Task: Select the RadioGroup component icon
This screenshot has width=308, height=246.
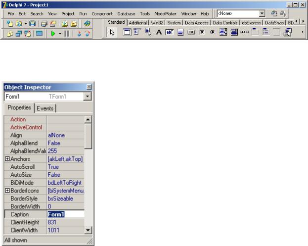Action: pos(266,32)
